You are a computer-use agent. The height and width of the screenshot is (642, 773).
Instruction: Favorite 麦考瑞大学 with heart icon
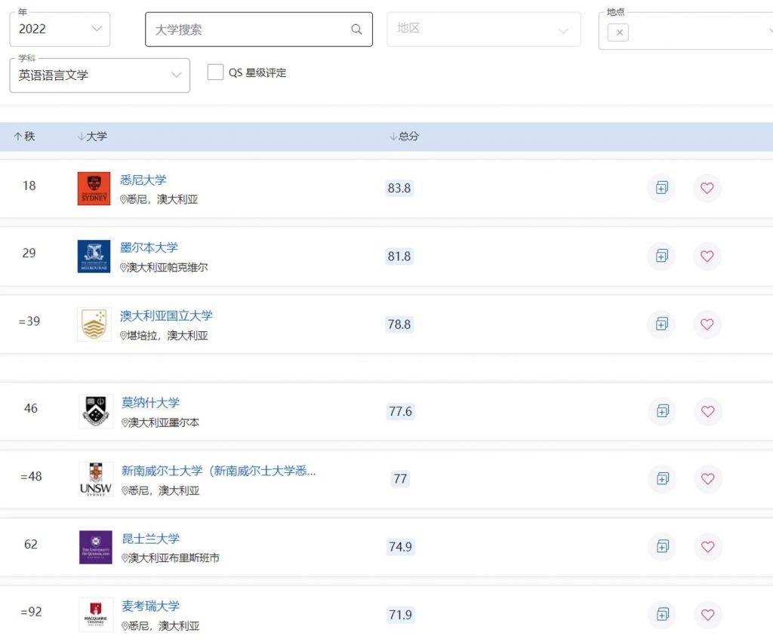point(708,615)
